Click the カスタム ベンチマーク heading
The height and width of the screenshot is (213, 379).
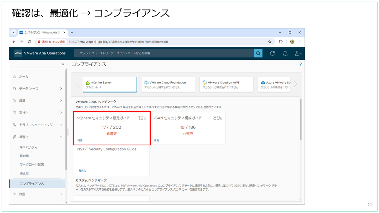(91, 180)
